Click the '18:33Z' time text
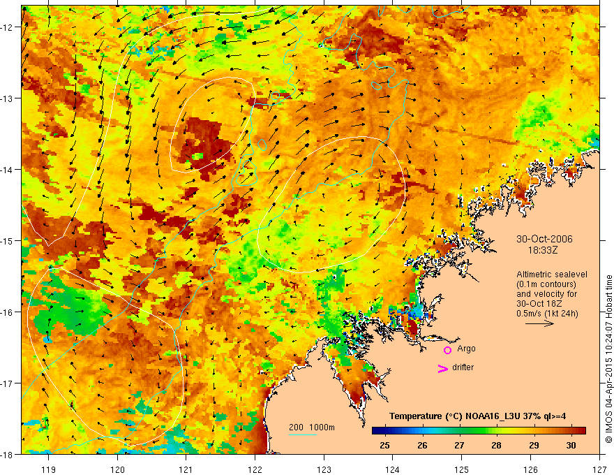The height and width of the screenshot is (475, 614). (x=543, y=250)
